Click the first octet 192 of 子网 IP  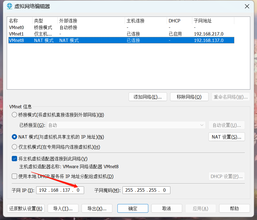[x=43, y=190]
